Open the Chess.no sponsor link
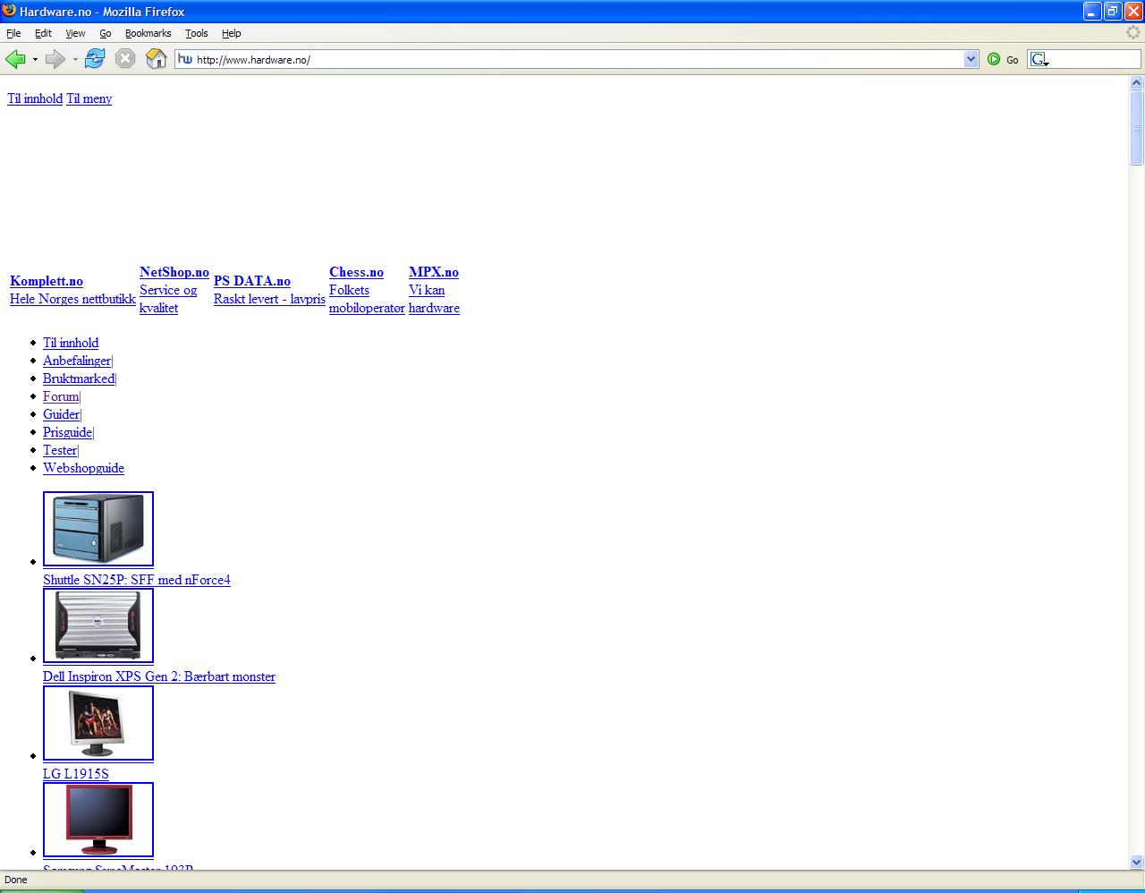This screenshot has width=1145, height=893. tap(356, 272)
